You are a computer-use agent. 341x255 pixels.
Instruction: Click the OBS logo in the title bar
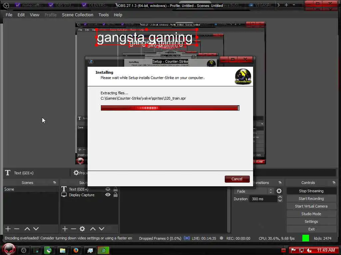[x=6, y=5]
